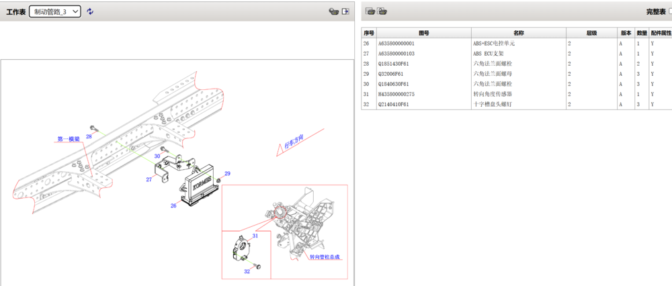Click first print icon above parts table
The height and width of the screenshot is (286, 672).
[x=370, y=11]
